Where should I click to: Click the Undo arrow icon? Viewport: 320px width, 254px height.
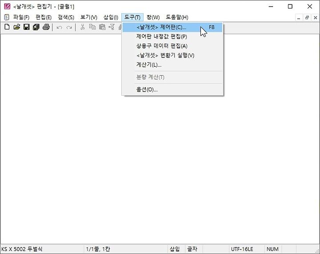pos(60,28)
